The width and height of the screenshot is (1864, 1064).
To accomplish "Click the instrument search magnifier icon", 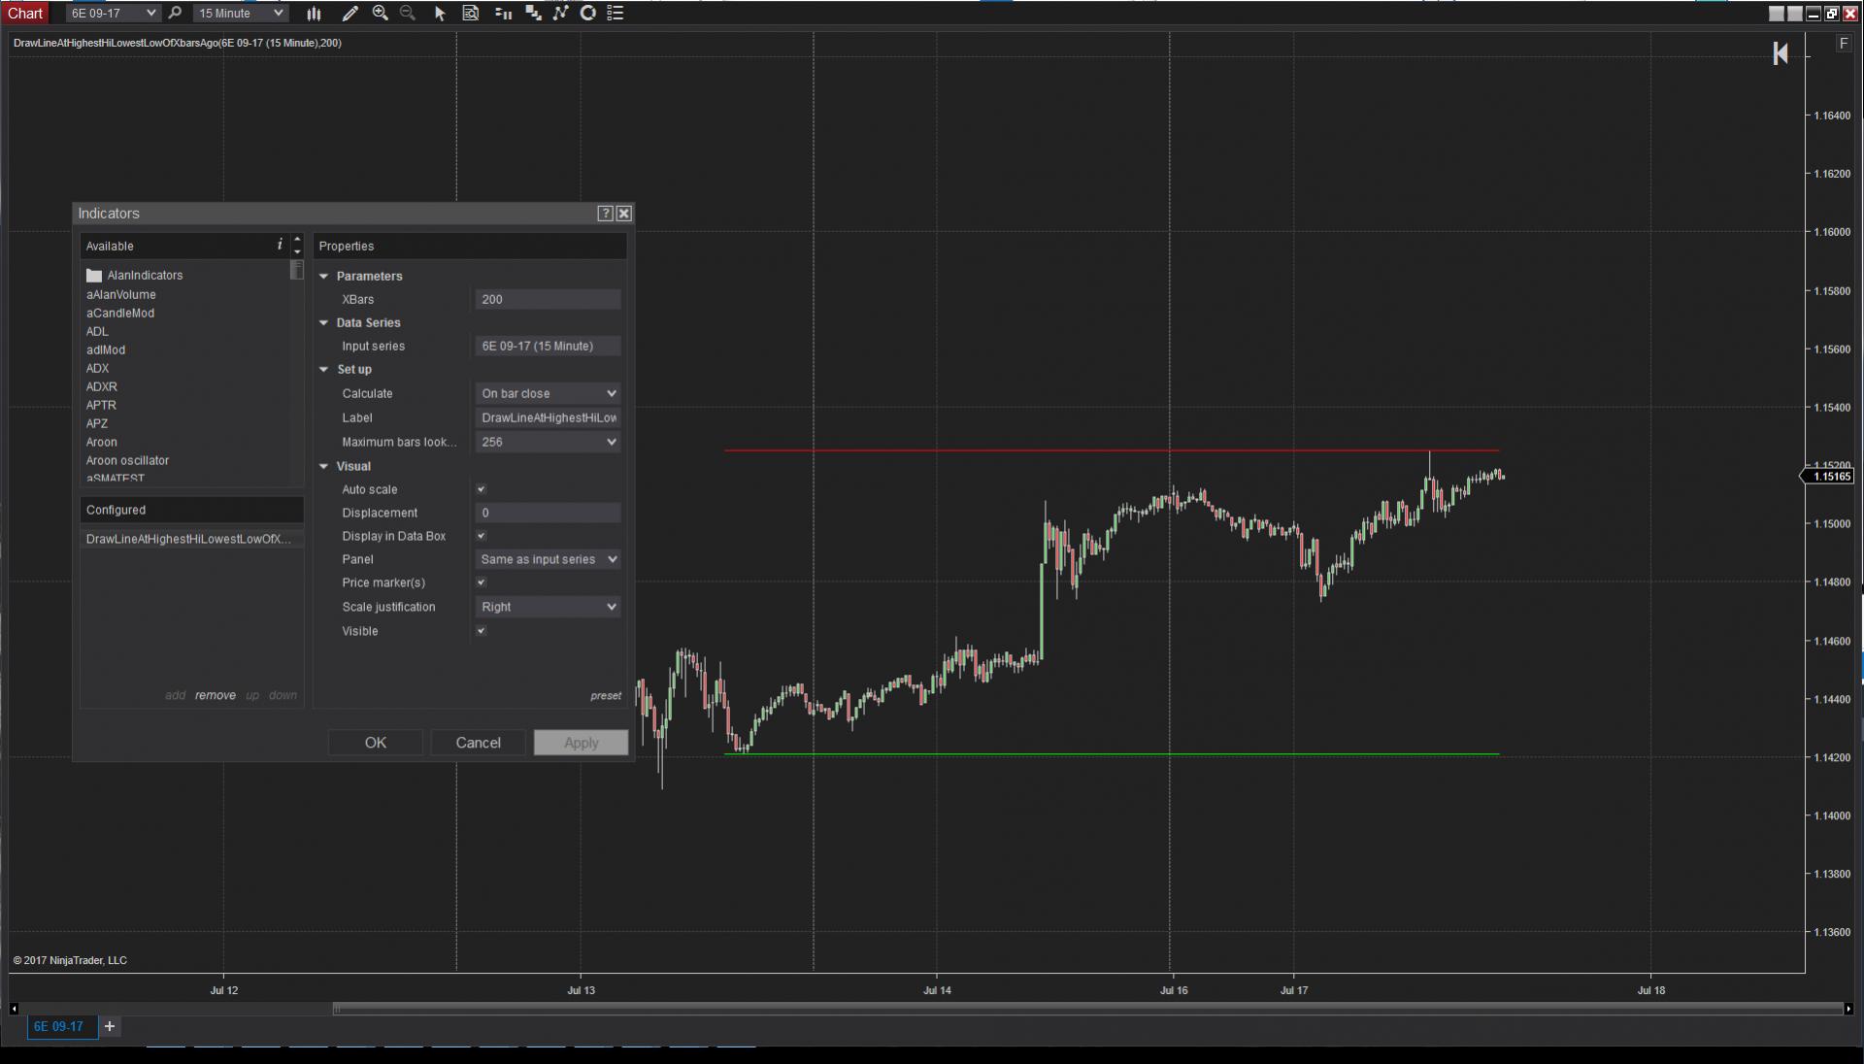I will (175, 14).
